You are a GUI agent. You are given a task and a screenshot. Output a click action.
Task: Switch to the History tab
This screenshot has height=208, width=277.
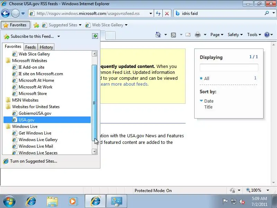click(46, 47)
